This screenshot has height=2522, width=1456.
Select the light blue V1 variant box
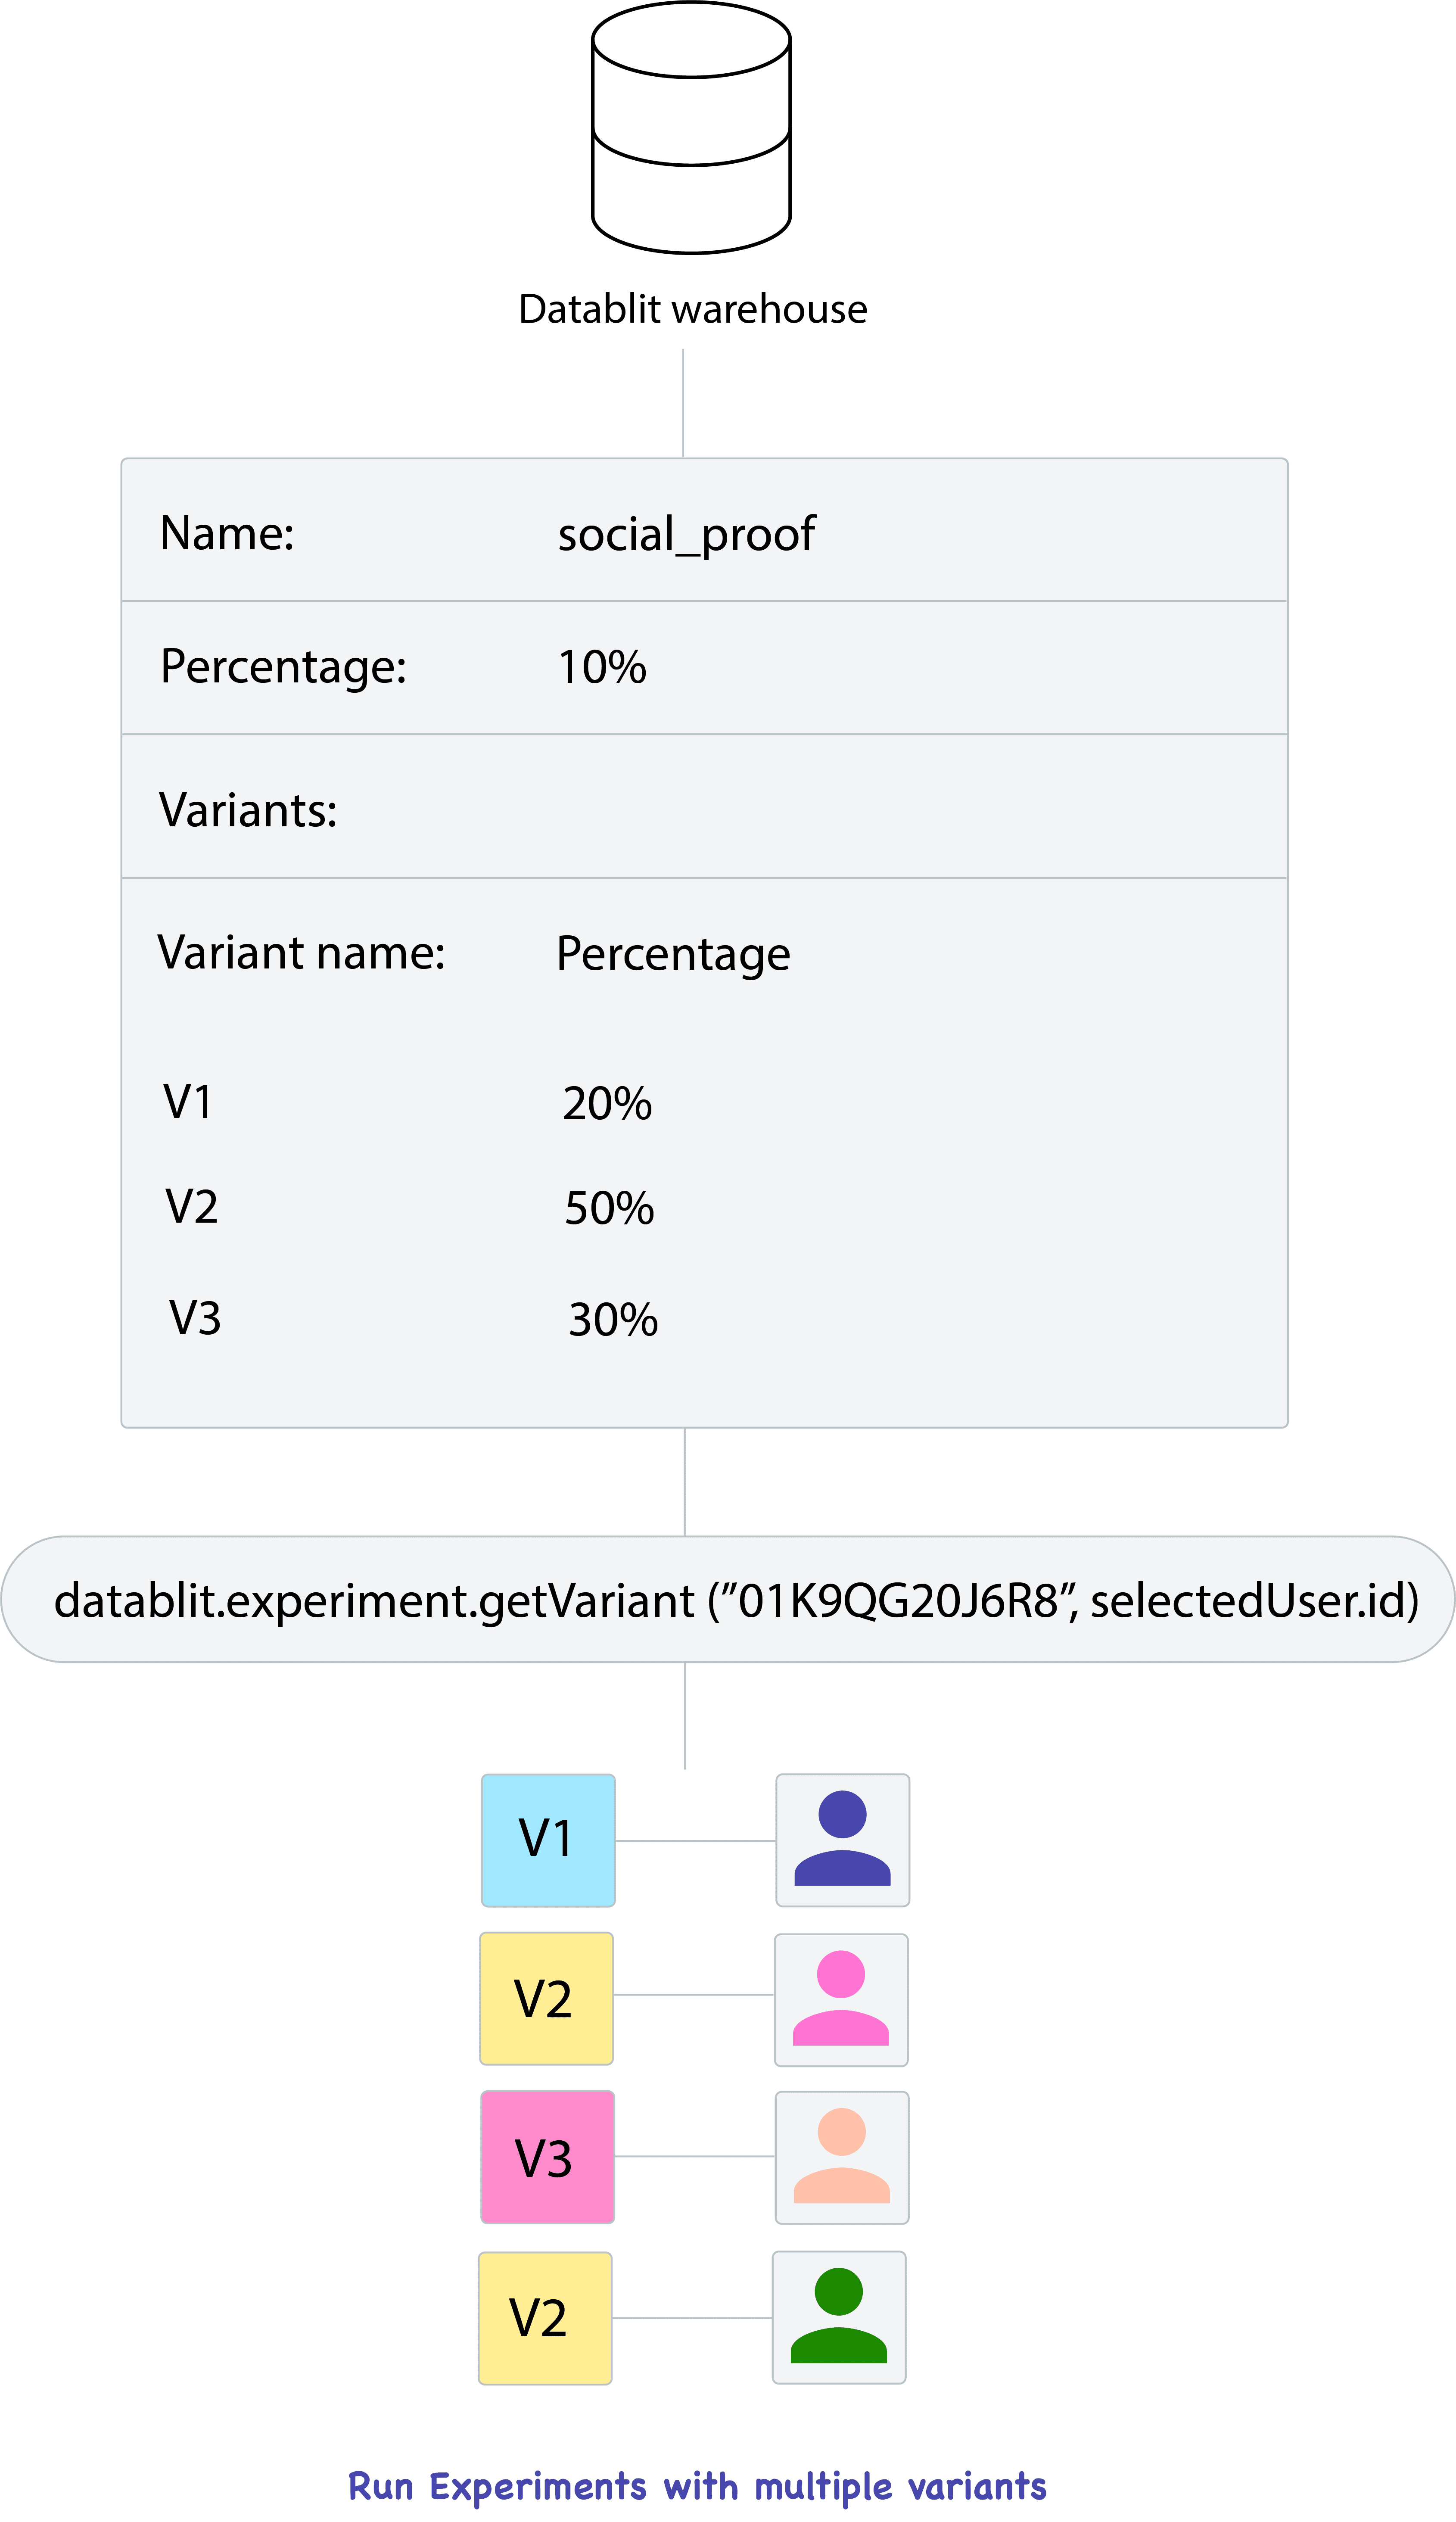click(x=548, y=1840)
